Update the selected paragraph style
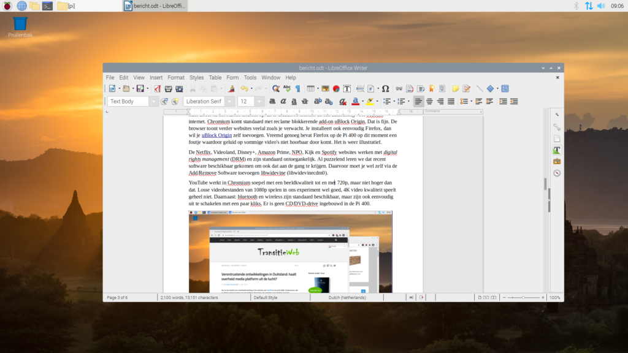This screenshot has height=353, width=628. click(164, 101)
